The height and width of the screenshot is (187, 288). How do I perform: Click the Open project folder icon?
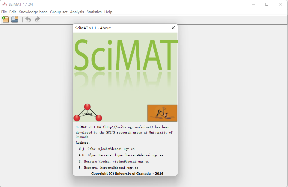point(15,19)
